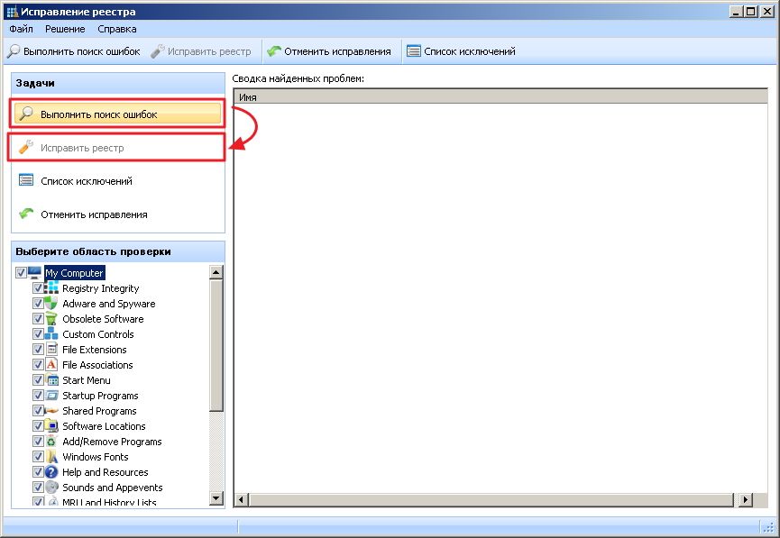Uncheck the Obsolete Software checkbox
Image resolution: width=780 pixels, height=538 pixels.
[x=38, y=319]
